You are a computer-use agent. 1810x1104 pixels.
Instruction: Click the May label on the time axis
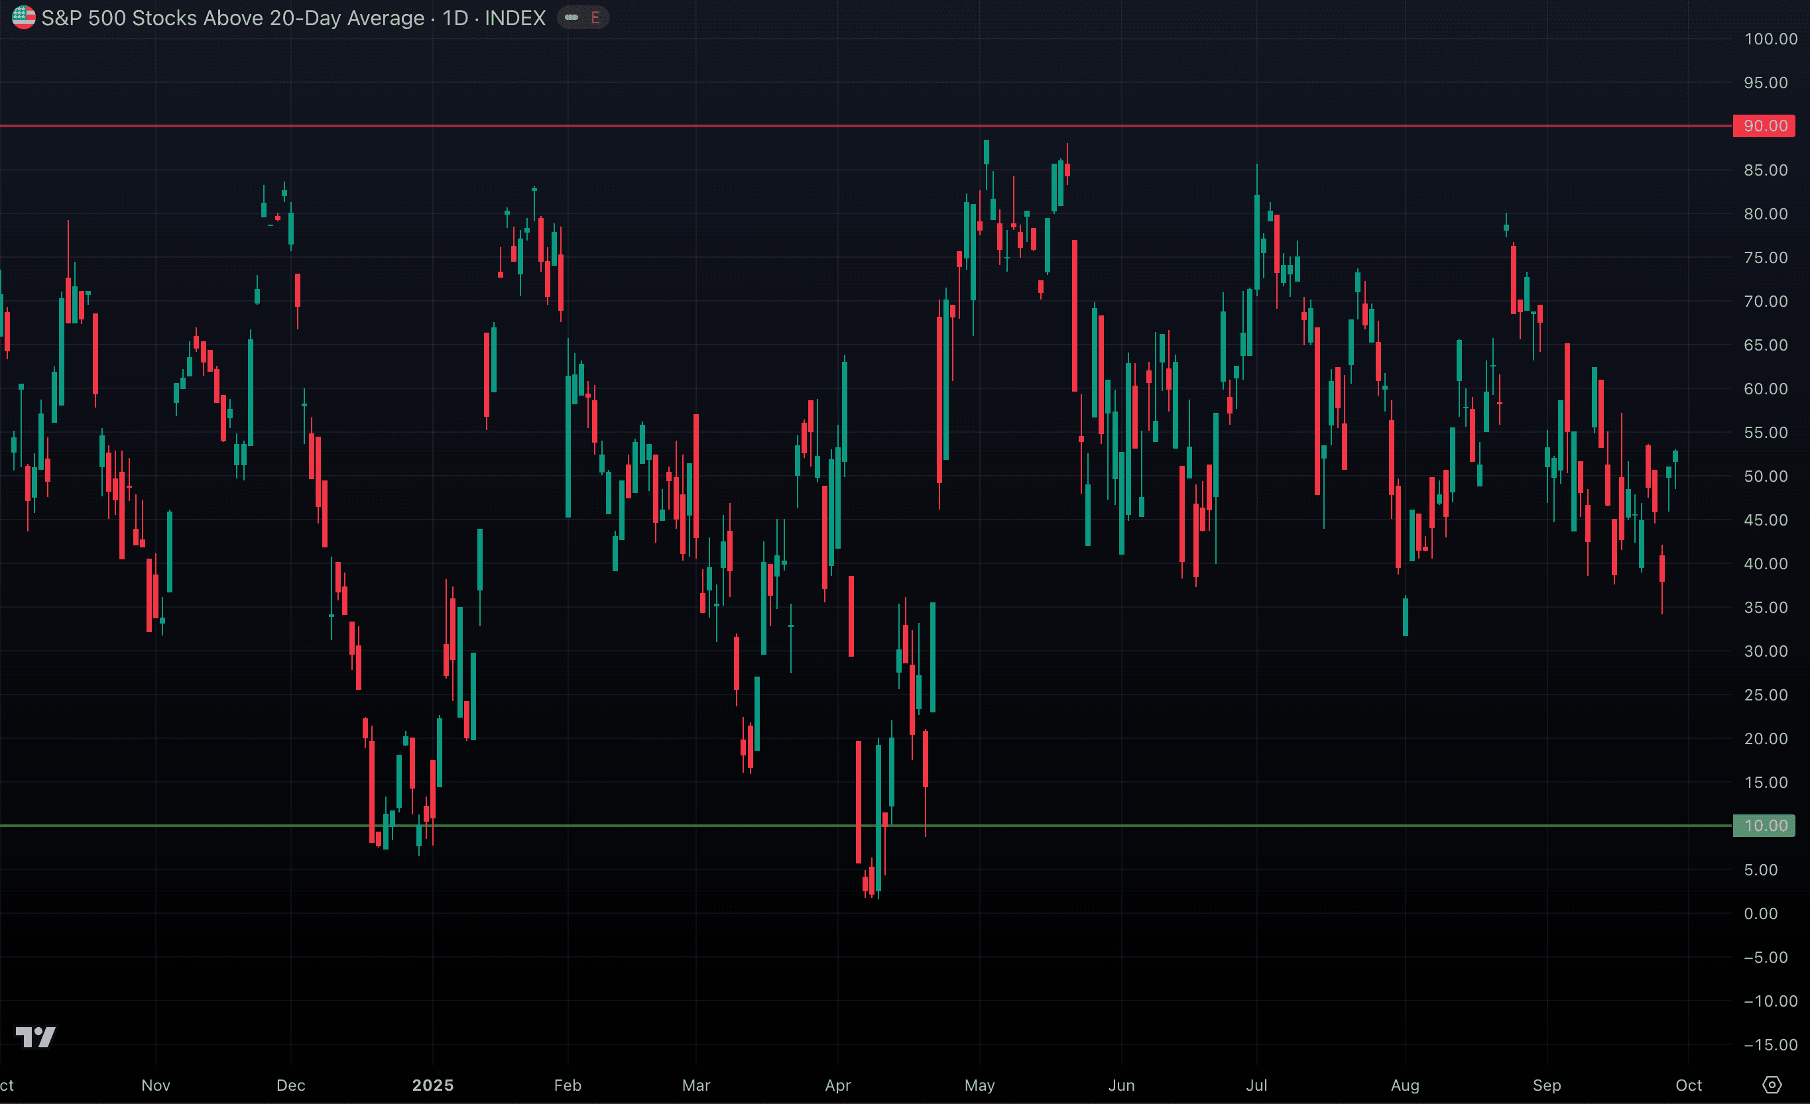tap(979, 1085)
